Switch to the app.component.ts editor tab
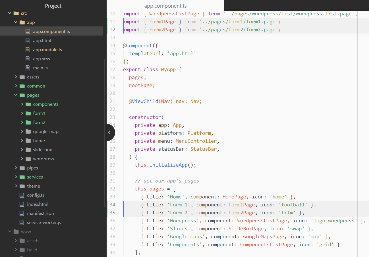This screenshot has height=257, width=369. pyautogui.click(x=165, y=6)
